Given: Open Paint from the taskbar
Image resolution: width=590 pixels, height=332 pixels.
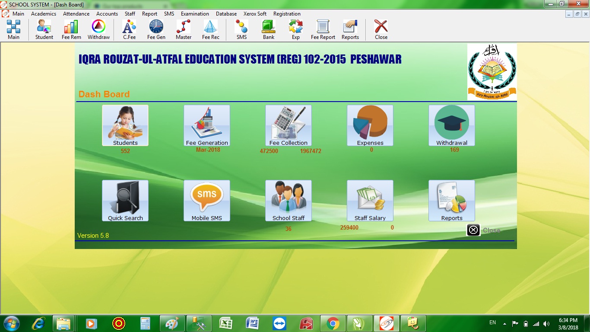Looking at the screenshot, I should pyautogui.click(x=172, y=323).
